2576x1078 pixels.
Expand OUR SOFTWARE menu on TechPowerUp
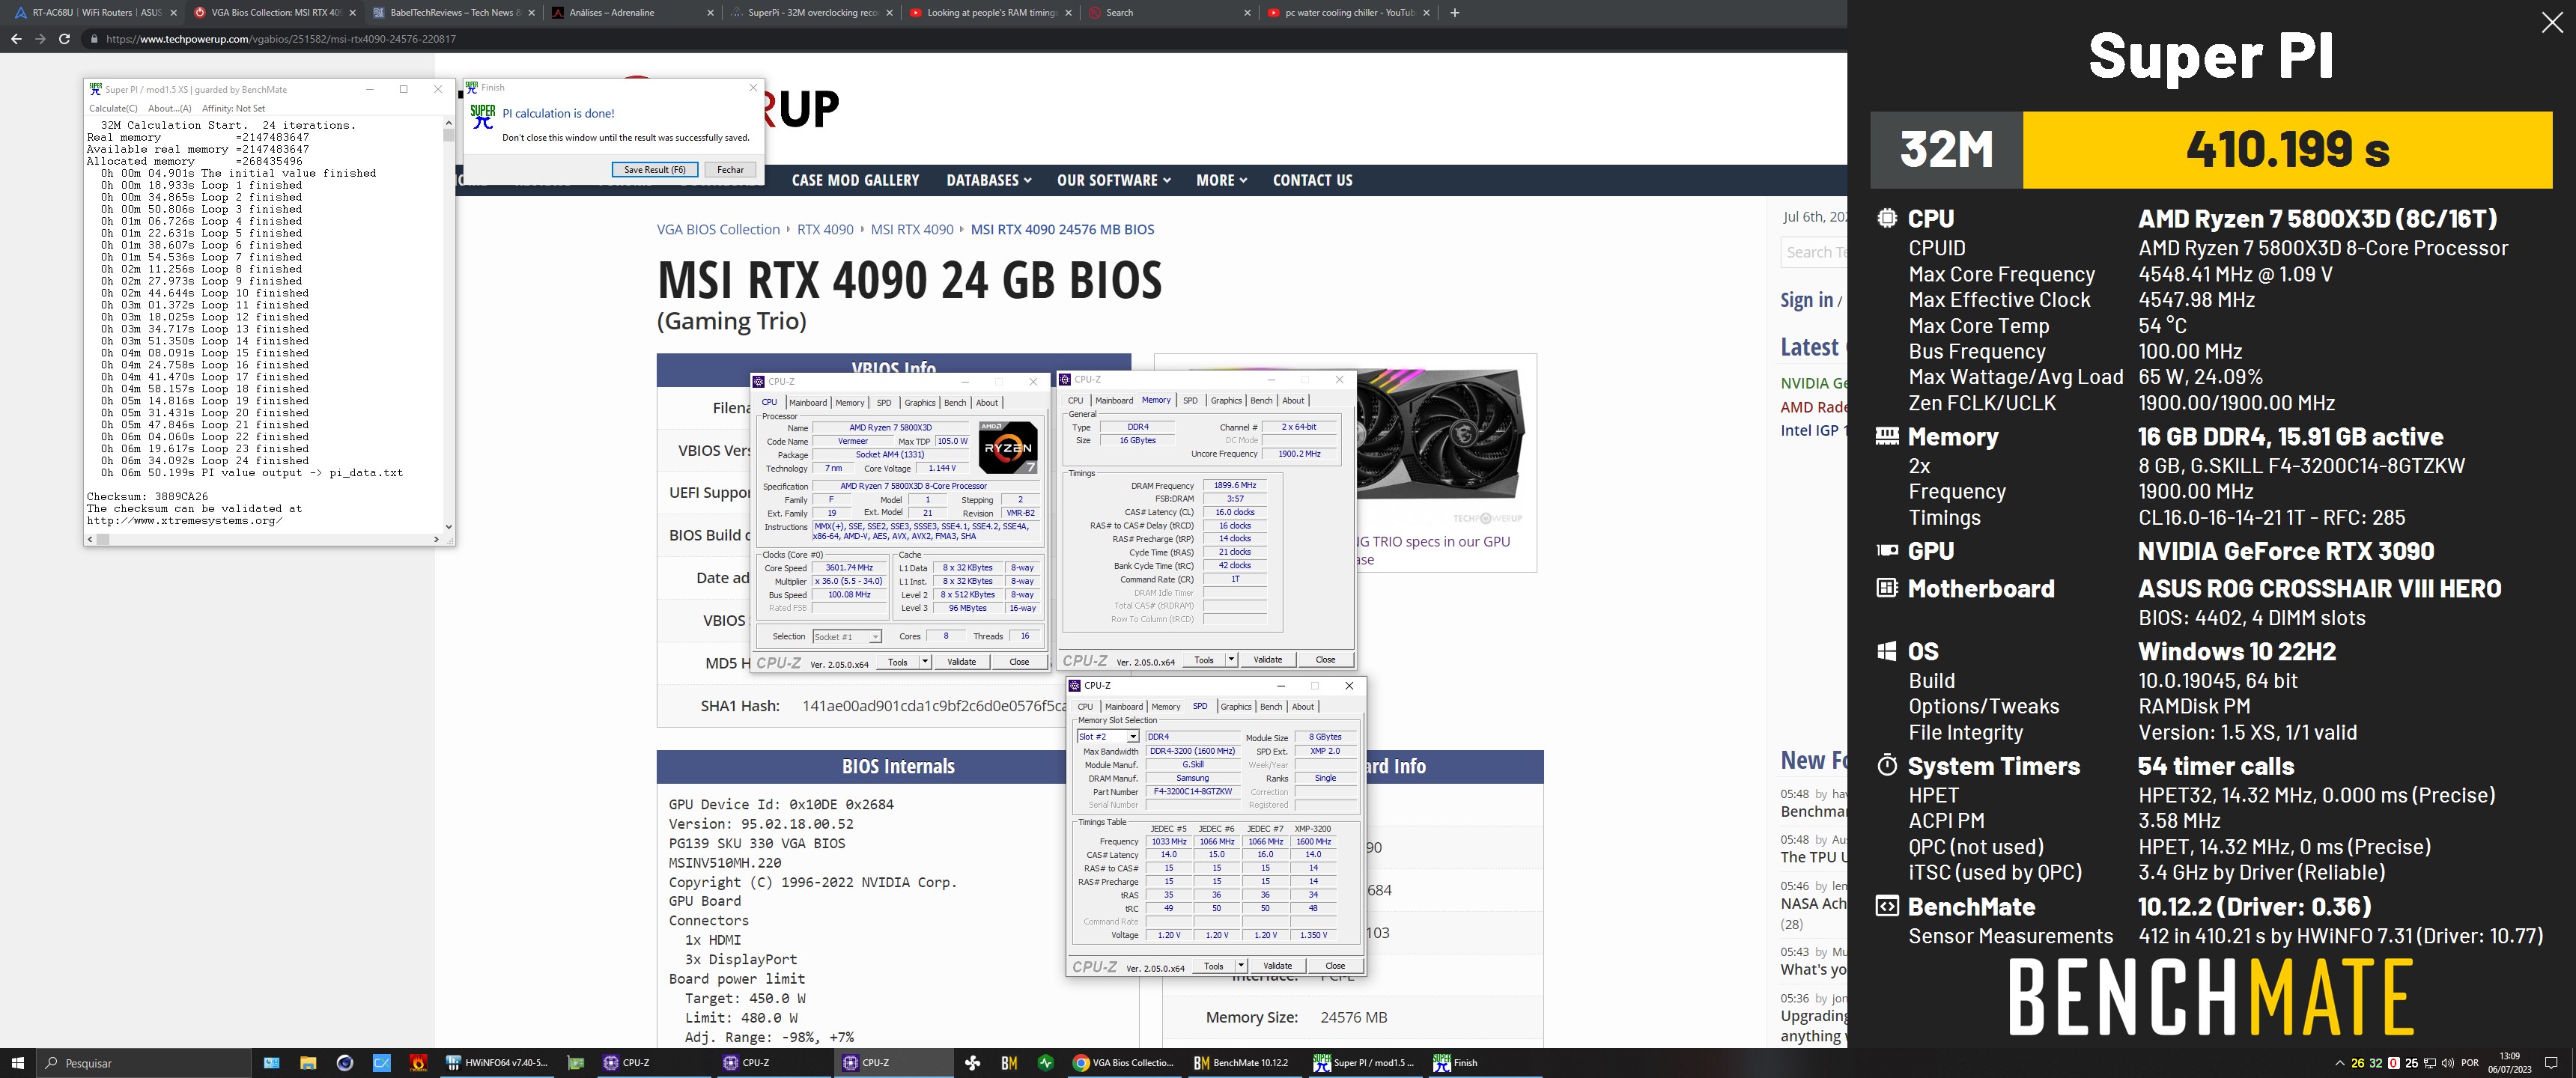(1113, 180)
